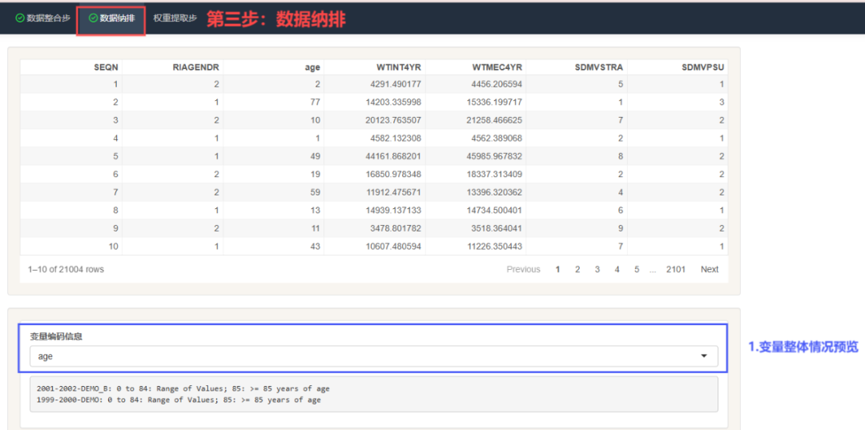The image size is (865, 430).
Task: Open the 数据整合步 tab
Action: click(43, 18)
